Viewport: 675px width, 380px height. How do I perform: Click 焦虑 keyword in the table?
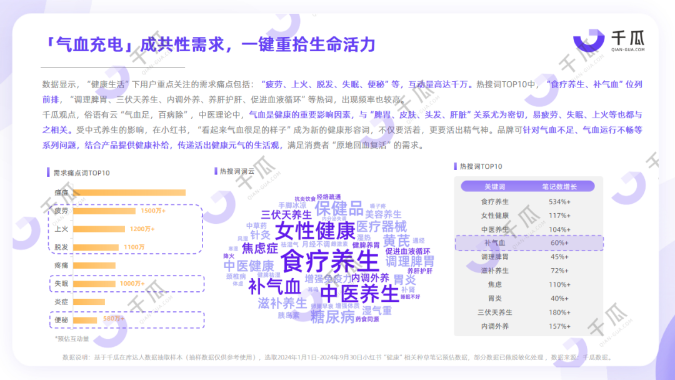click(494, 284)
